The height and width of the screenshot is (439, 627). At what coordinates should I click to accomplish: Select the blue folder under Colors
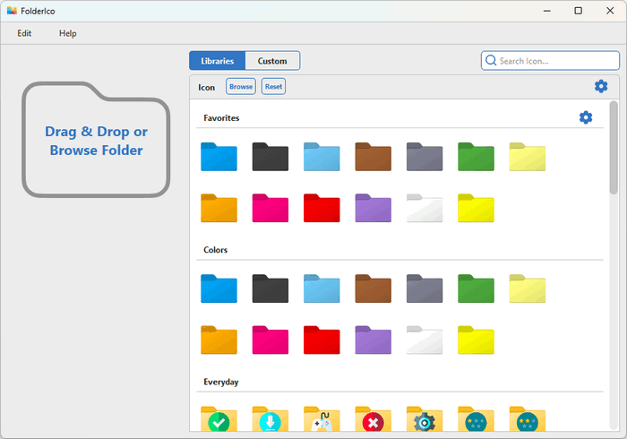pos(219,288)
